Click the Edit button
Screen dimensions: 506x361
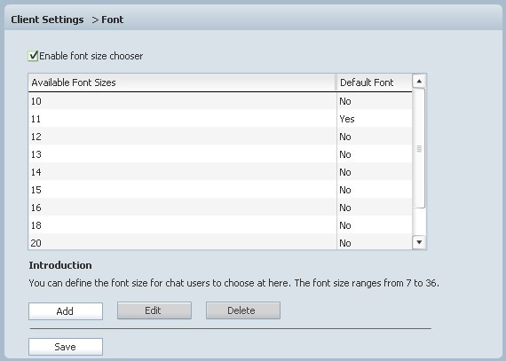(x=154, y=310)
